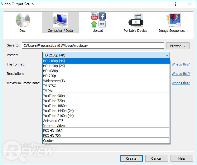Choose YouTube 1080p preset

(x=106, y=106)
